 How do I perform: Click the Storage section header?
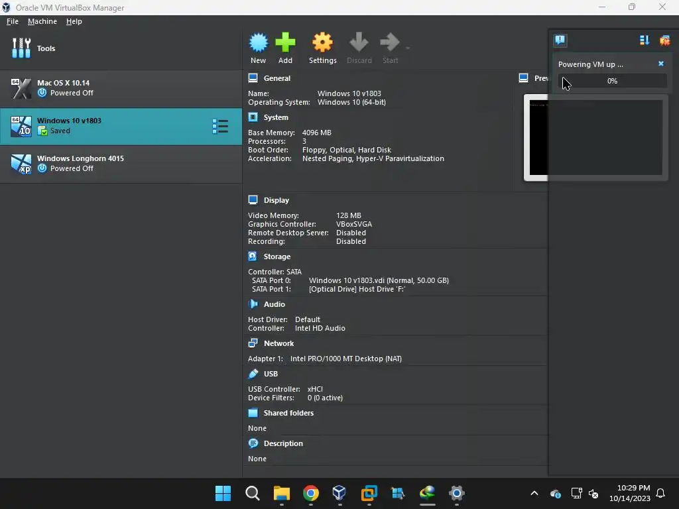click(277, 256)
